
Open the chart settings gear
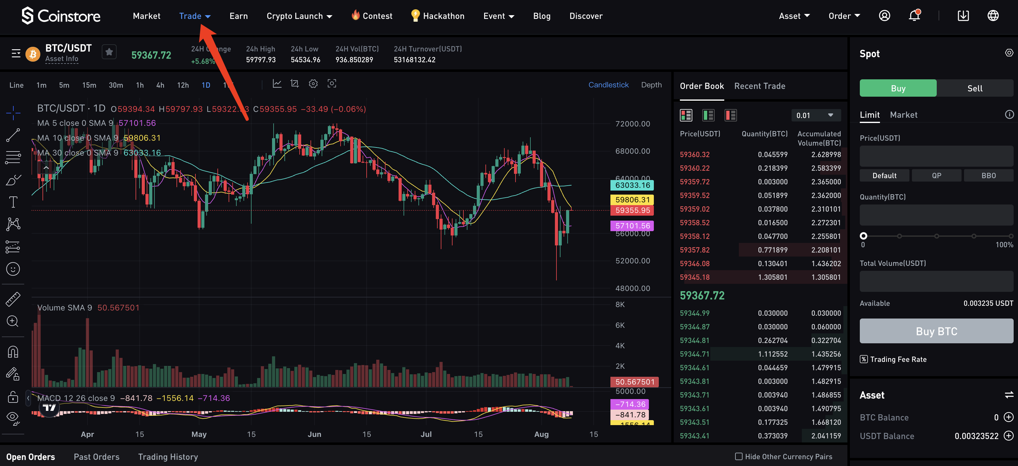tap(313, 84)
